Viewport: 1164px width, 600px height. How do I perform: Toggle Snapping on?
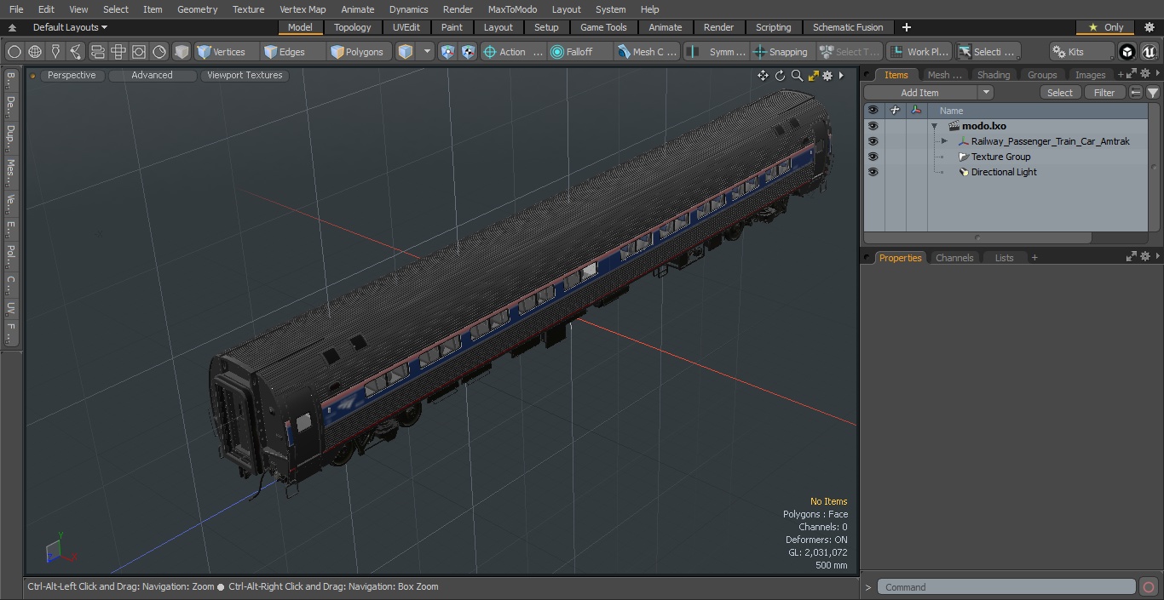click(x=781, y=52)
